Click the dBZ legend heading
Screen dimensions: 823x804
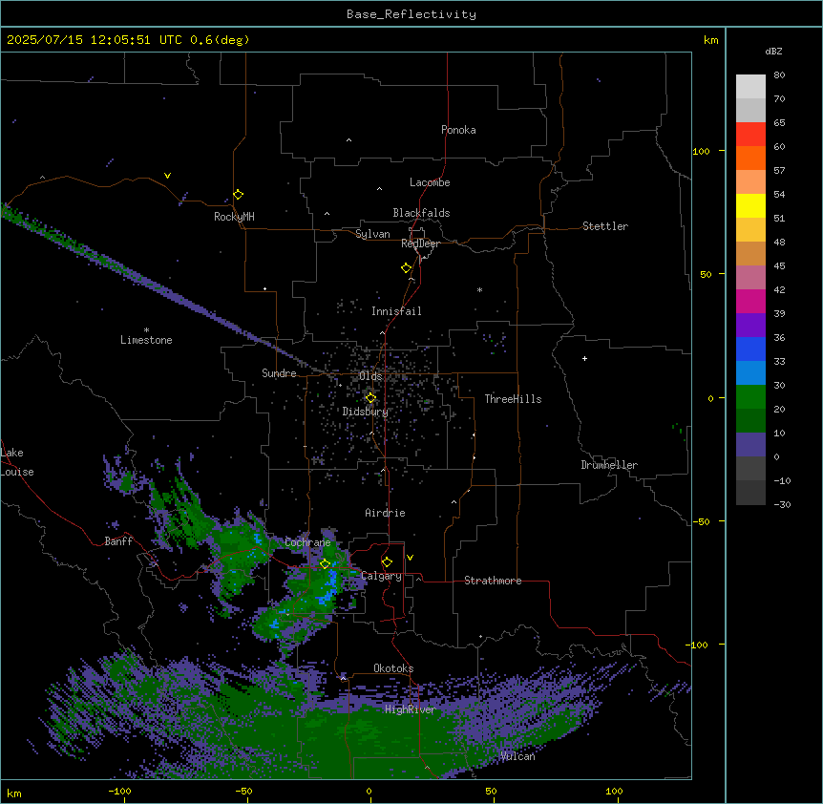773,52
